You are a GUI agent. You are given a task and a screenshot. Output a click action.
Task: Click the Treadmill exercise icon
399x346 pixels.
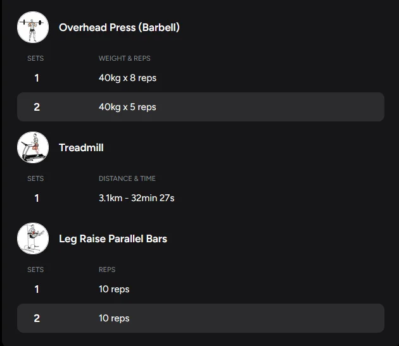[x=33, y=147]
